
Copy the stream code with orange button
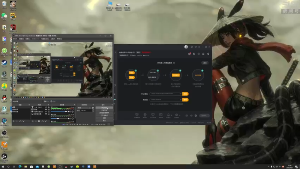click(x=185, y=100)
